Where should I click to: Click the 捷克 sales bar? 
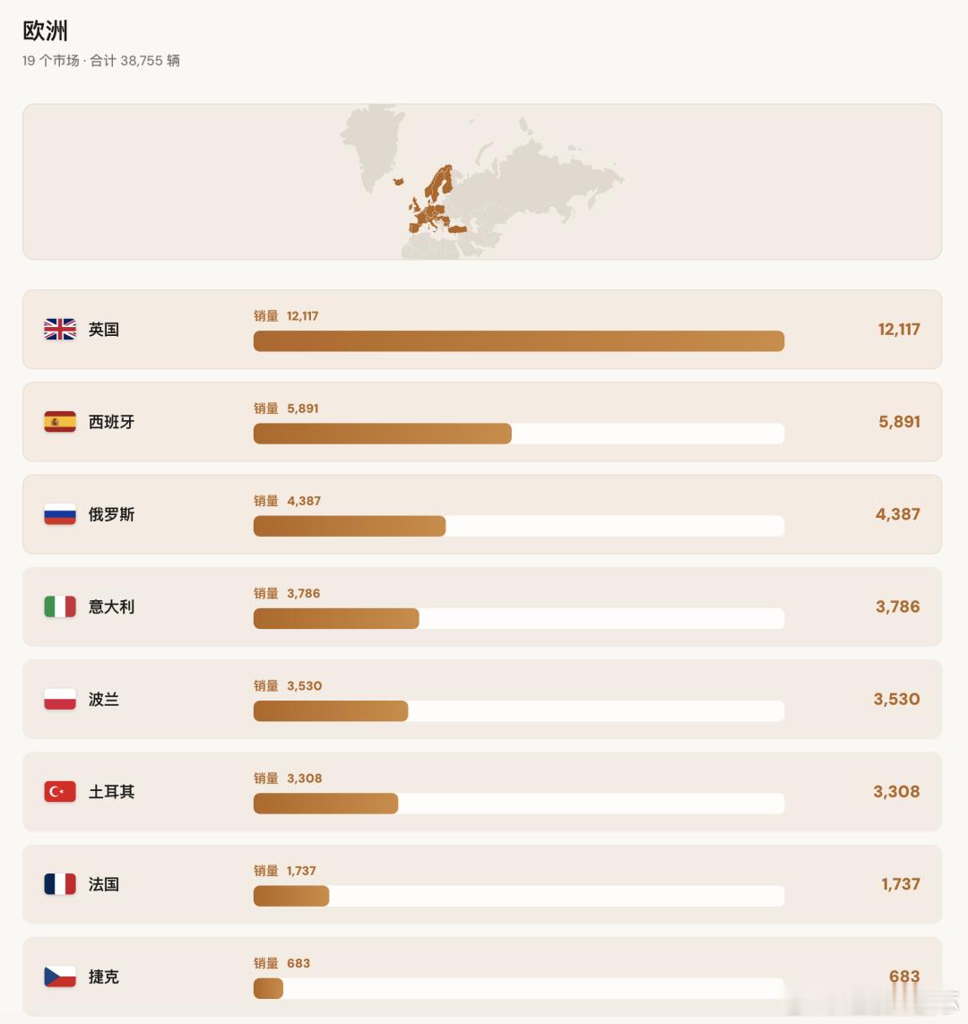pyautogui.click(x=519, y=988)
